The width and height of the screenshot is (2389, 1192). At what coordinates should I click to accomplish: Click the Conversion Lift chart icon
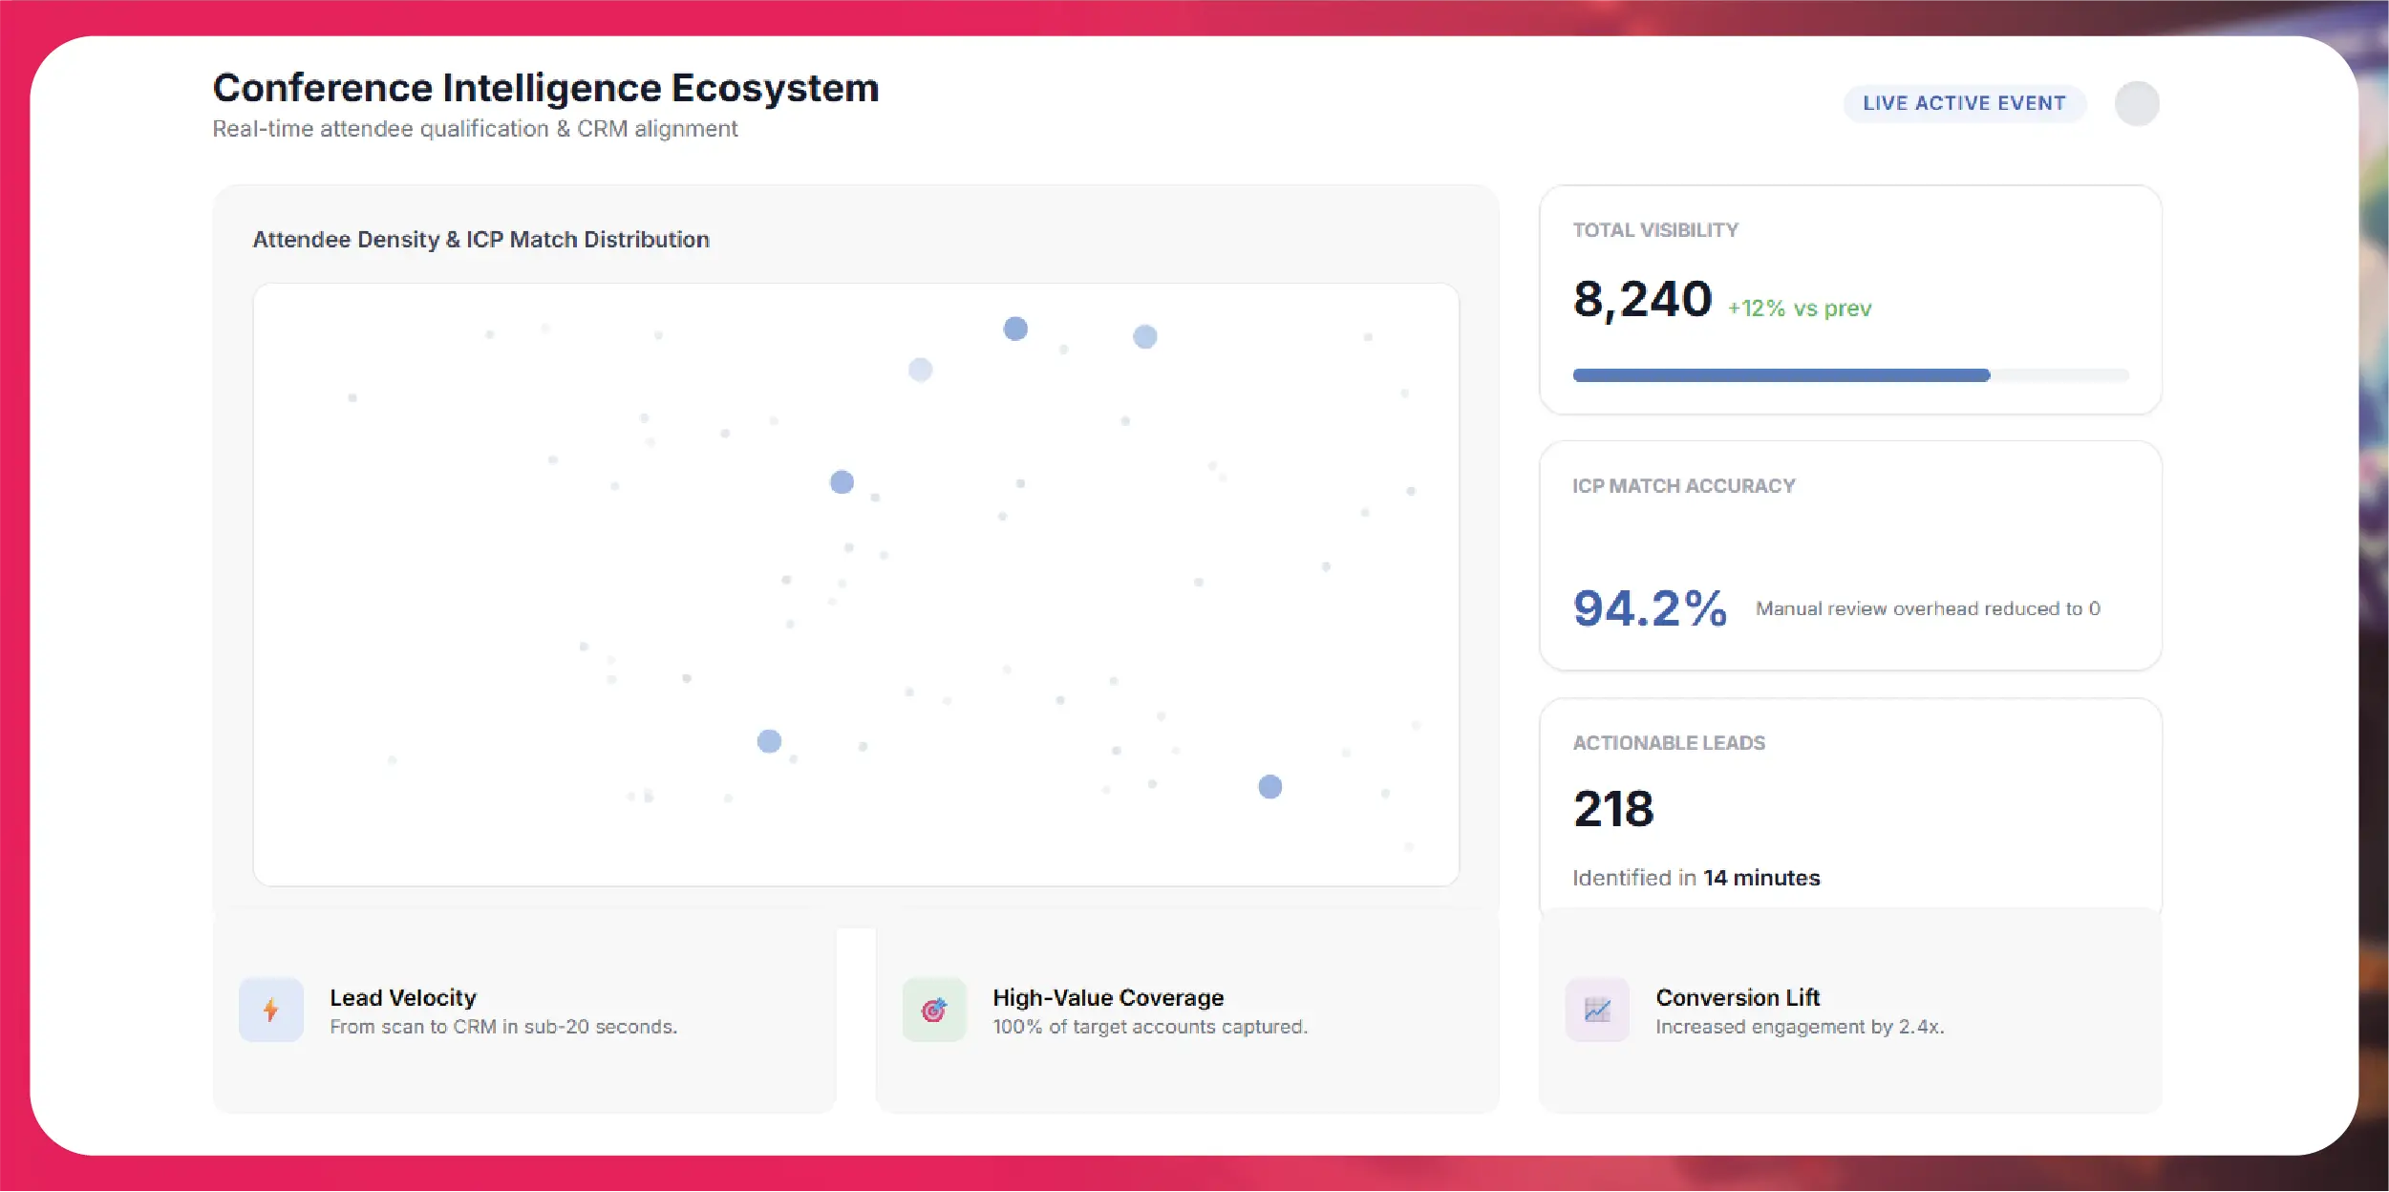click(1597, 1010)
